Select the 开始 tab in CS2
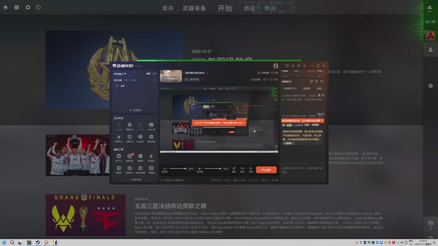This screenshot has width=438, height=246. click(x=225, y=8)
